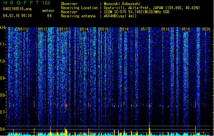Click the meteor count value 64

(49, 16)
